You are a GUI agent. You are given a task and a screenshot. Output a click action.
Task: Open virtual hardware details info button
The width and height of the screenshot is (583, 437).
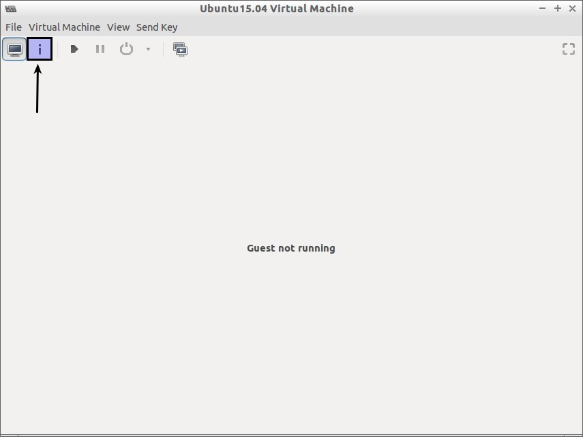point(40,48)
